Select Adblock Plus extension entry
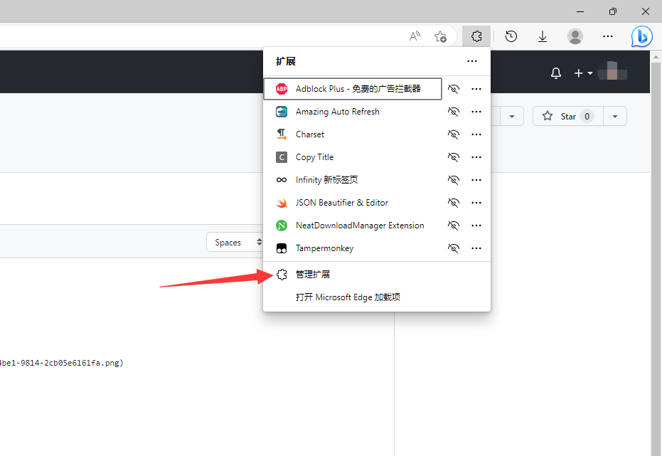The image size is (662, 456). click(353, 89)
